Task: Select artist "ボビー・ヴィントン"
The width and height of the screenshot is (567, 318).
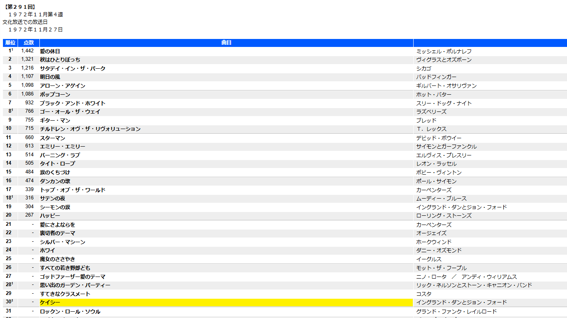Action: 439,173
